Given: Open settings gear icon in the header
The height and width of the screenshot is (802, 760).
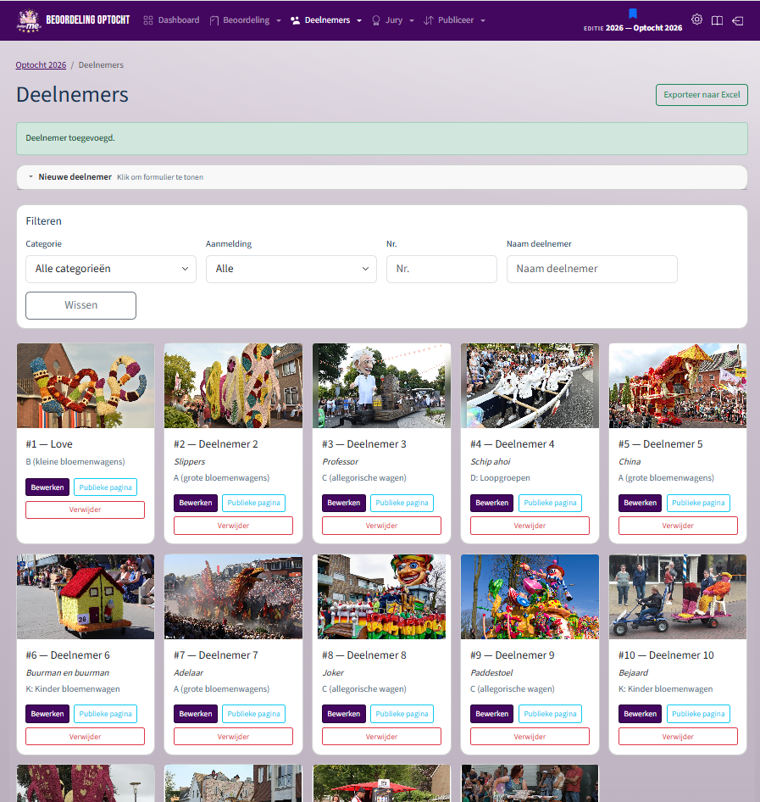Looking at the screenshot, I should [x=696, y=19].
